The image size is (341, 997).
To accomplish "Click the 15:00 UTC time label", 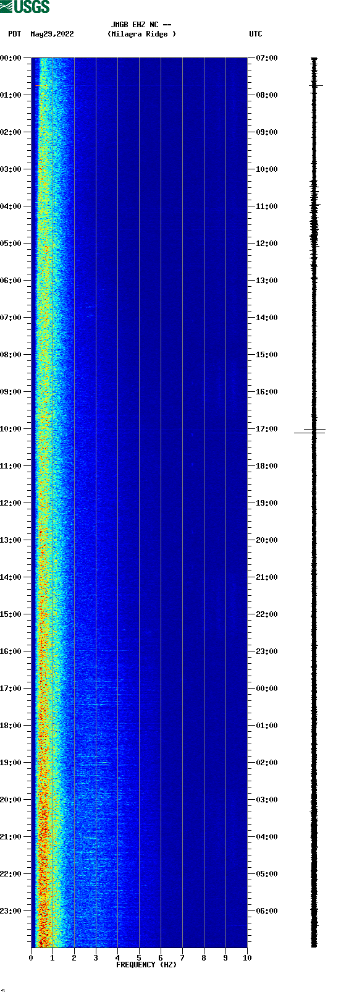I will coord(267,355).
